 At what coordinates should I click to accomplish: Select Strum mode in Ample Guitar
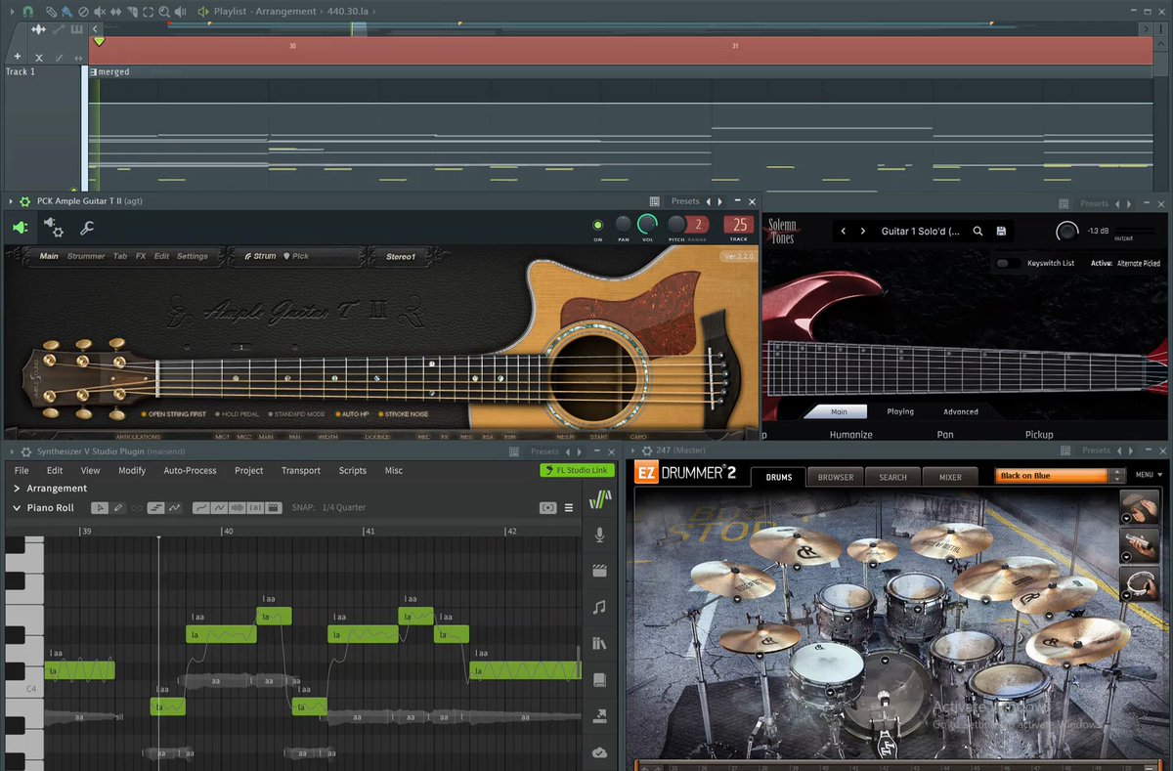click(x=260, y=256)
